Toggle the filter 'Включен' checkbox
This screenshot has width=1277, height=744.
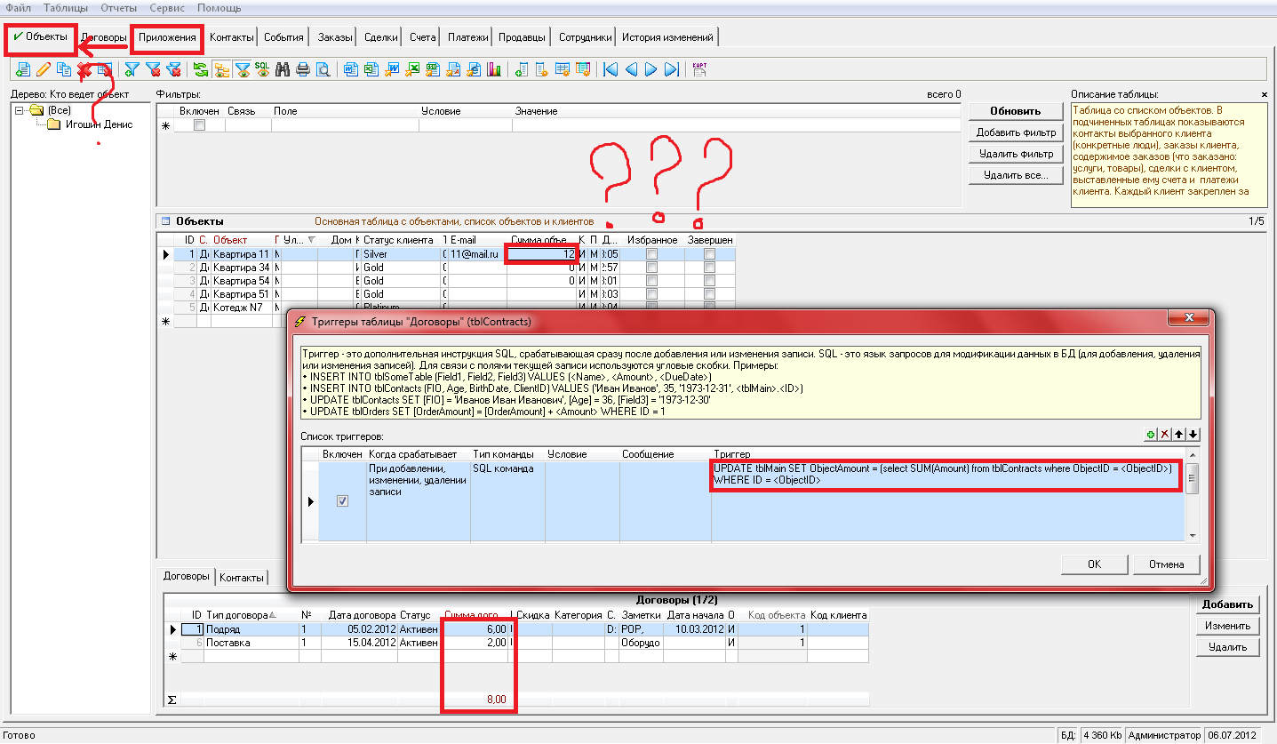tap(199, 125)
